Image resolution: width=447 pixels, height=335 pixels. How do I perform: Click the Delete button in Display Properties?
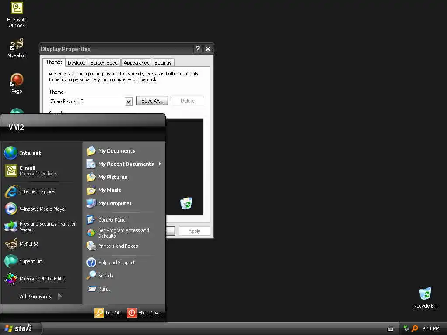pos(187,101)
